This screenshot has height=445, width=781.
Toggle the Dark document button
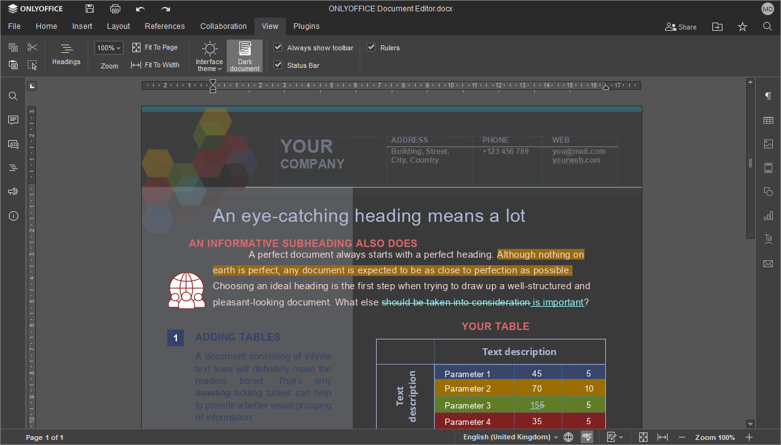pyautogui.click(x=244, y=56)
